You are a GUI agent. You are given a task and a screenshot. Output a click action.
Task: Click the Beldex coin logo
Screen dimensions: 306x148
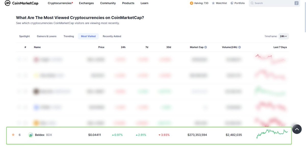pyautogui.click(x=31, y=135)
